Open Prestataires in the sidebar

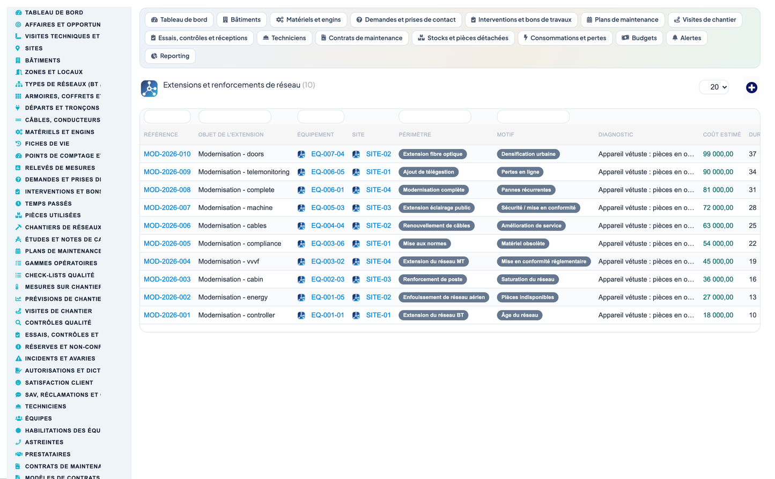[x=48, y=454]
